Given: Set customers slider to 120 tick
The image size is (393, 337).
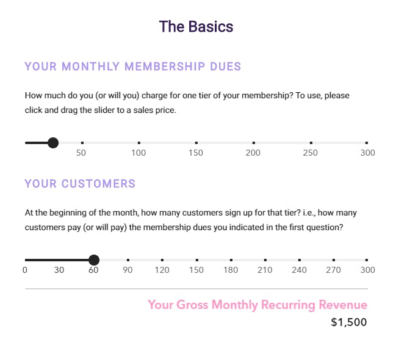Looking at the screenshot, I should click(x=162, y=260).
